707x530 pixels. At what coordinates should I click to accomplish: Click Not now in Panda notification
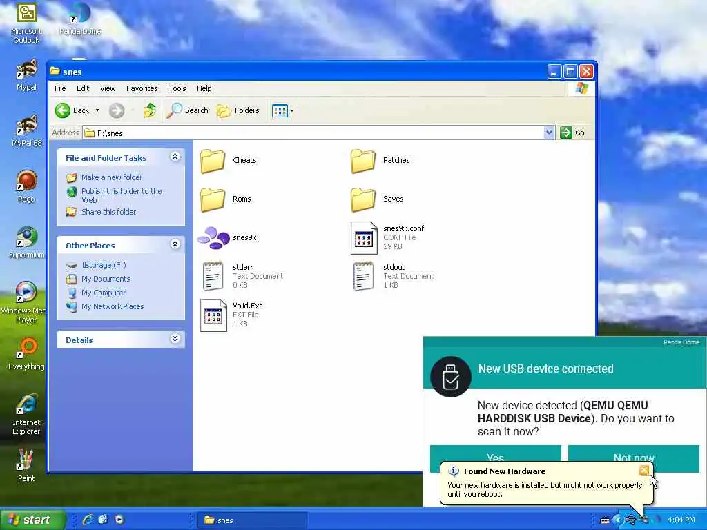point(634,454)
